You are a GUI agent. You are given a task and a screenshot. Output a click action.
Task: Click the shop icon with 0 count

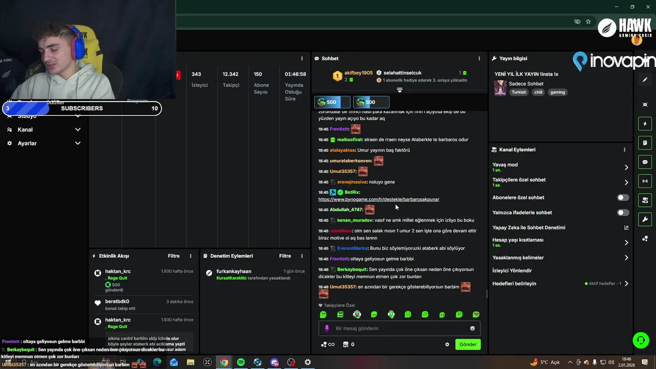pyautogui.click(x=348, y=344)
